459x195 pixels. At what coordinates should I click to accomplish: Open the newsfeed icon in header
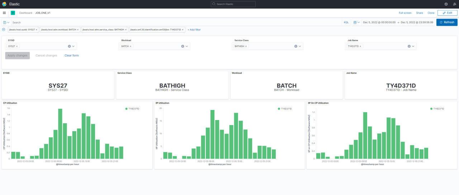[x=454, y=4]
